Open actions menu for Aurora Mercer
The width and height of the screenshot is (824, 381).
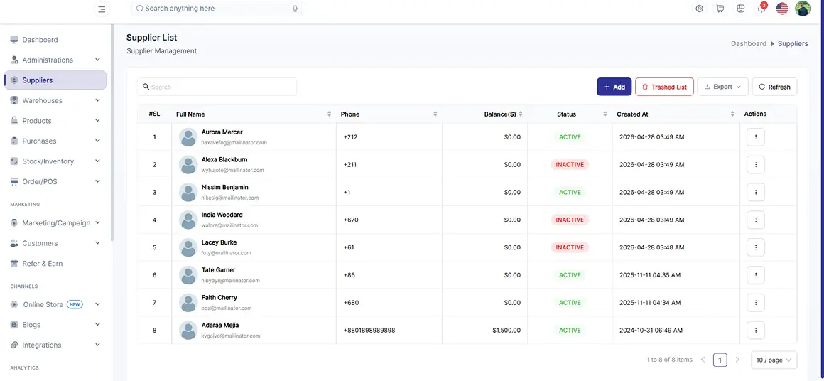coord(756,137)
